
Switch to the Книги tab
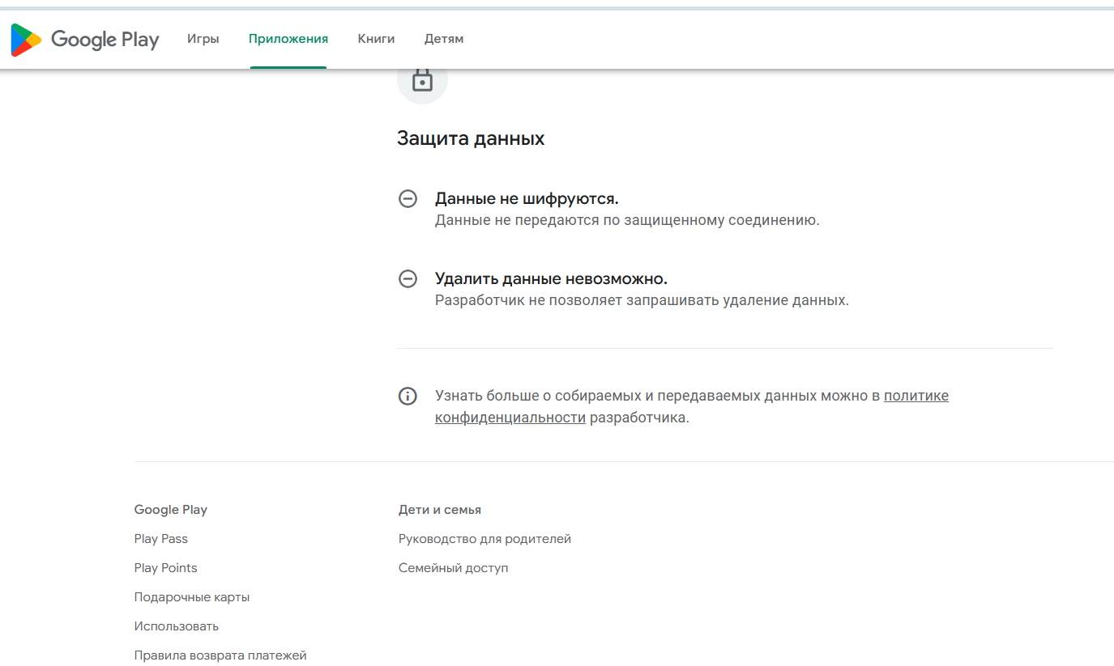pos(376,39)
